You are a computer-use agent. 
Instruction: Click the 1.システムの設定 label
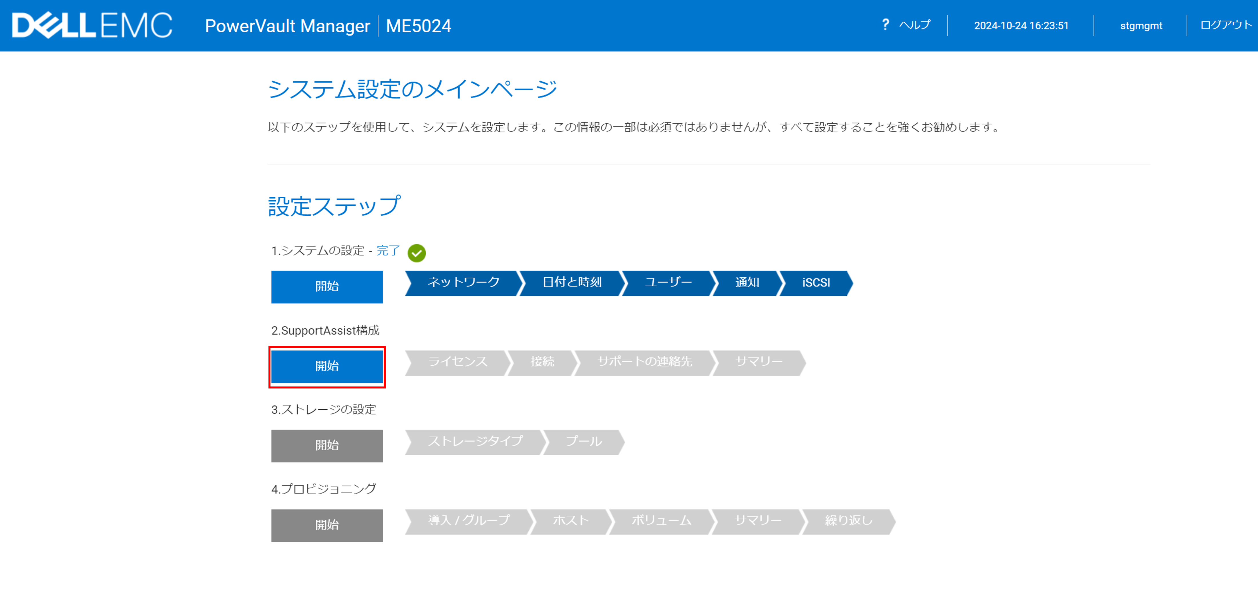pyautogui.click(x=318, y=251)
